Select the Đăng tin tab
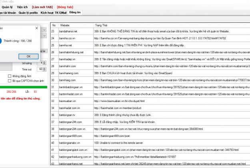250x168 pixels. tap(75, 13)
